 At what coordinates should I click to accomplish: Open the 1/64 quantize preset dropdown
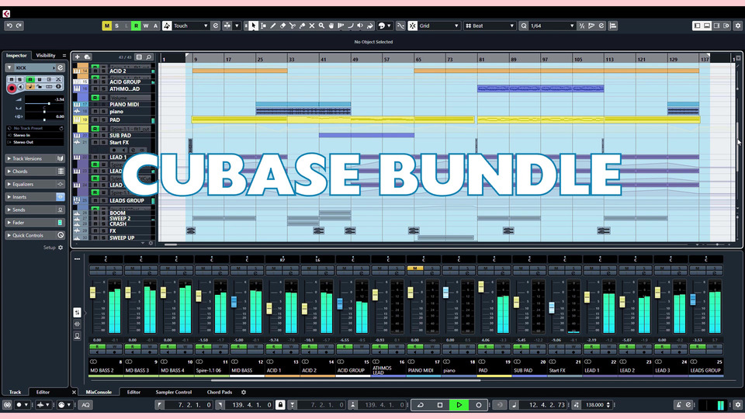coord(553,26)
